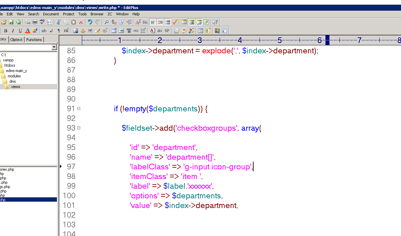Insert PRE preformatted tag
The width and height of the screenshot is (401, 236).
(x=136, y=31)
